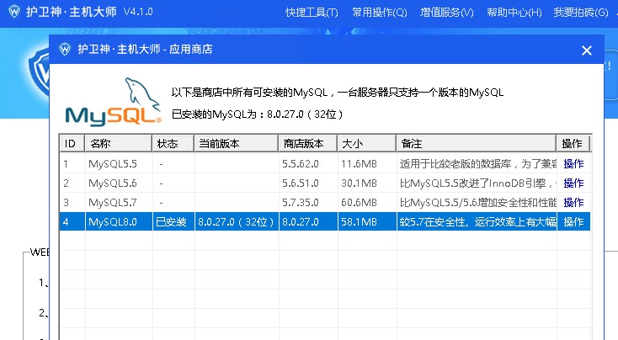Click 操作 link for MySQL5.6
Viewport: 618px width, 340px height.
tap(573, 183)
